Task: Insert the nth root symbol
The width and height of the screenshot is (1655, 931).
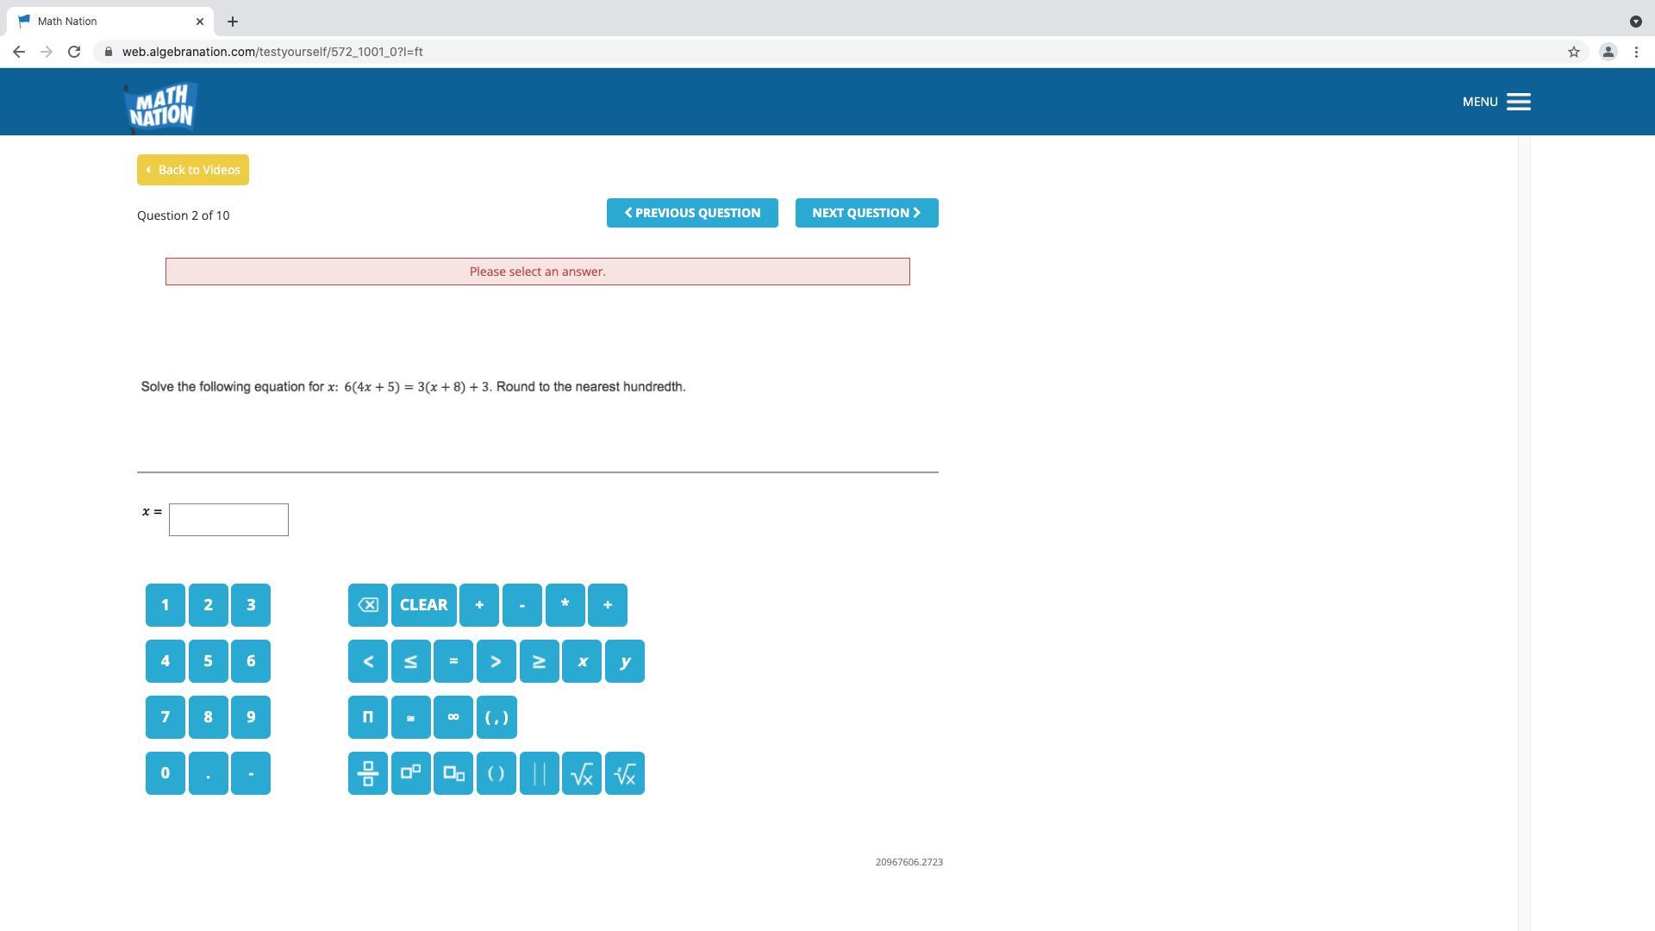Action: point(625,773)
